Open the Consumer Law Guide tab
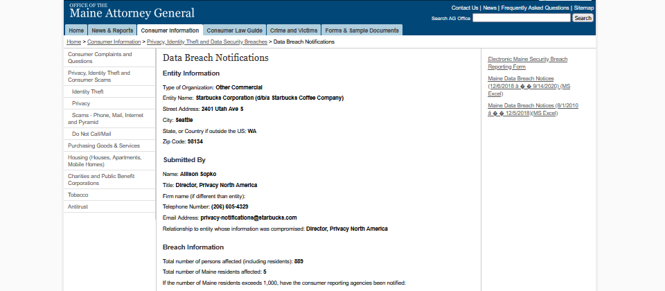The height and width of the screenshot is (291, 665). (x=234, y=30)
